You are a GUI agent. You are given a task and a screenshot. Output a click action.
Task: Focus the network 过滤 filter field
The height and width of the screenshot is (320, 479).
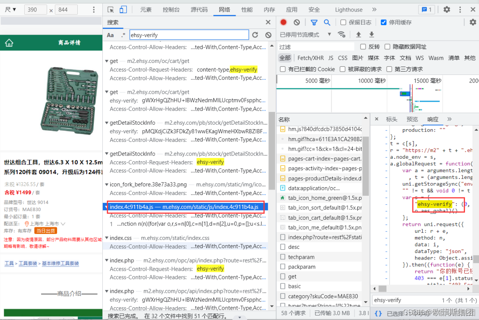pyautogui.click(x=316, y=47)
